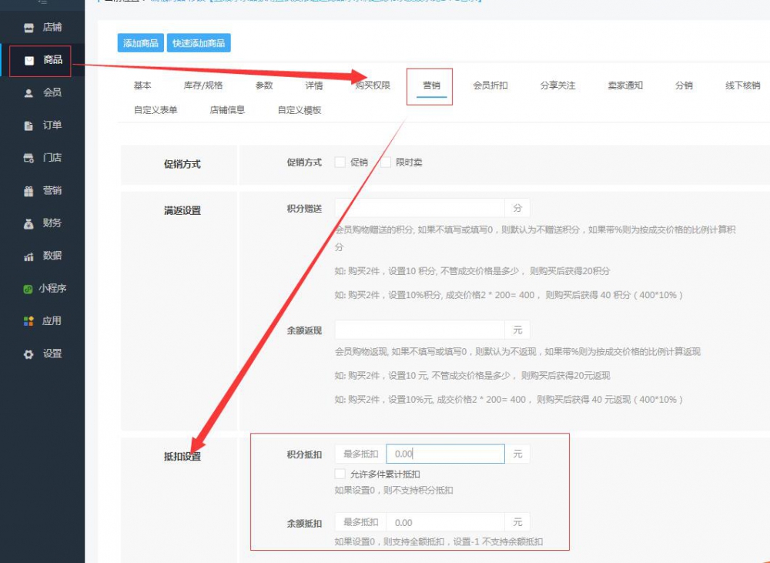Click the 订单 order document icon
Viewport: 770px width, 563px height.
(29, 126)
